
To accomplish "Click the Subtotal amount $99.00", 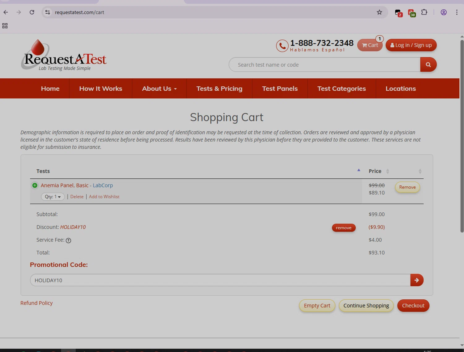I will [x=376, y=214].
